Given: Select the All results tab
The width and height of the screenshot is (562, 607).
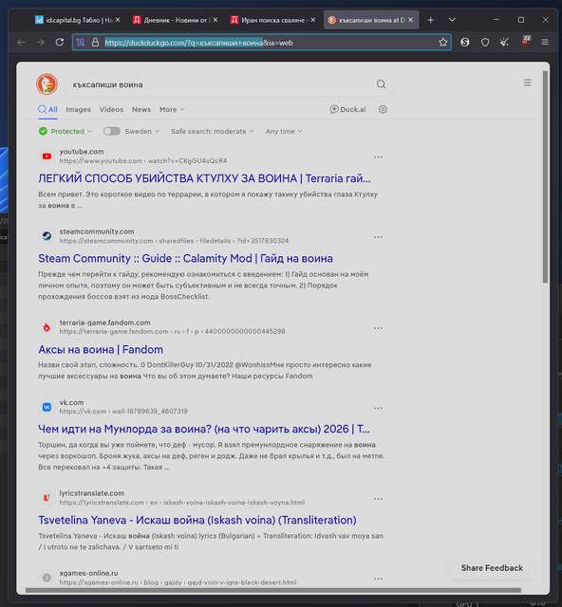Looking at the screenshot, I should 47,110.
